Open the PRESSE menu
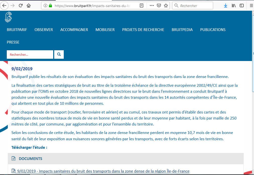The width and height of the screenshot is (254, 175). coord(13,42)
